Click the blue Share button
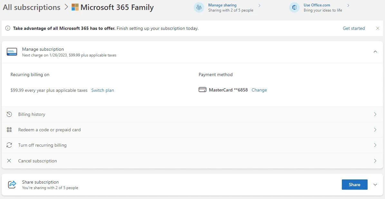385x199 pixels. tap(354, 185)
